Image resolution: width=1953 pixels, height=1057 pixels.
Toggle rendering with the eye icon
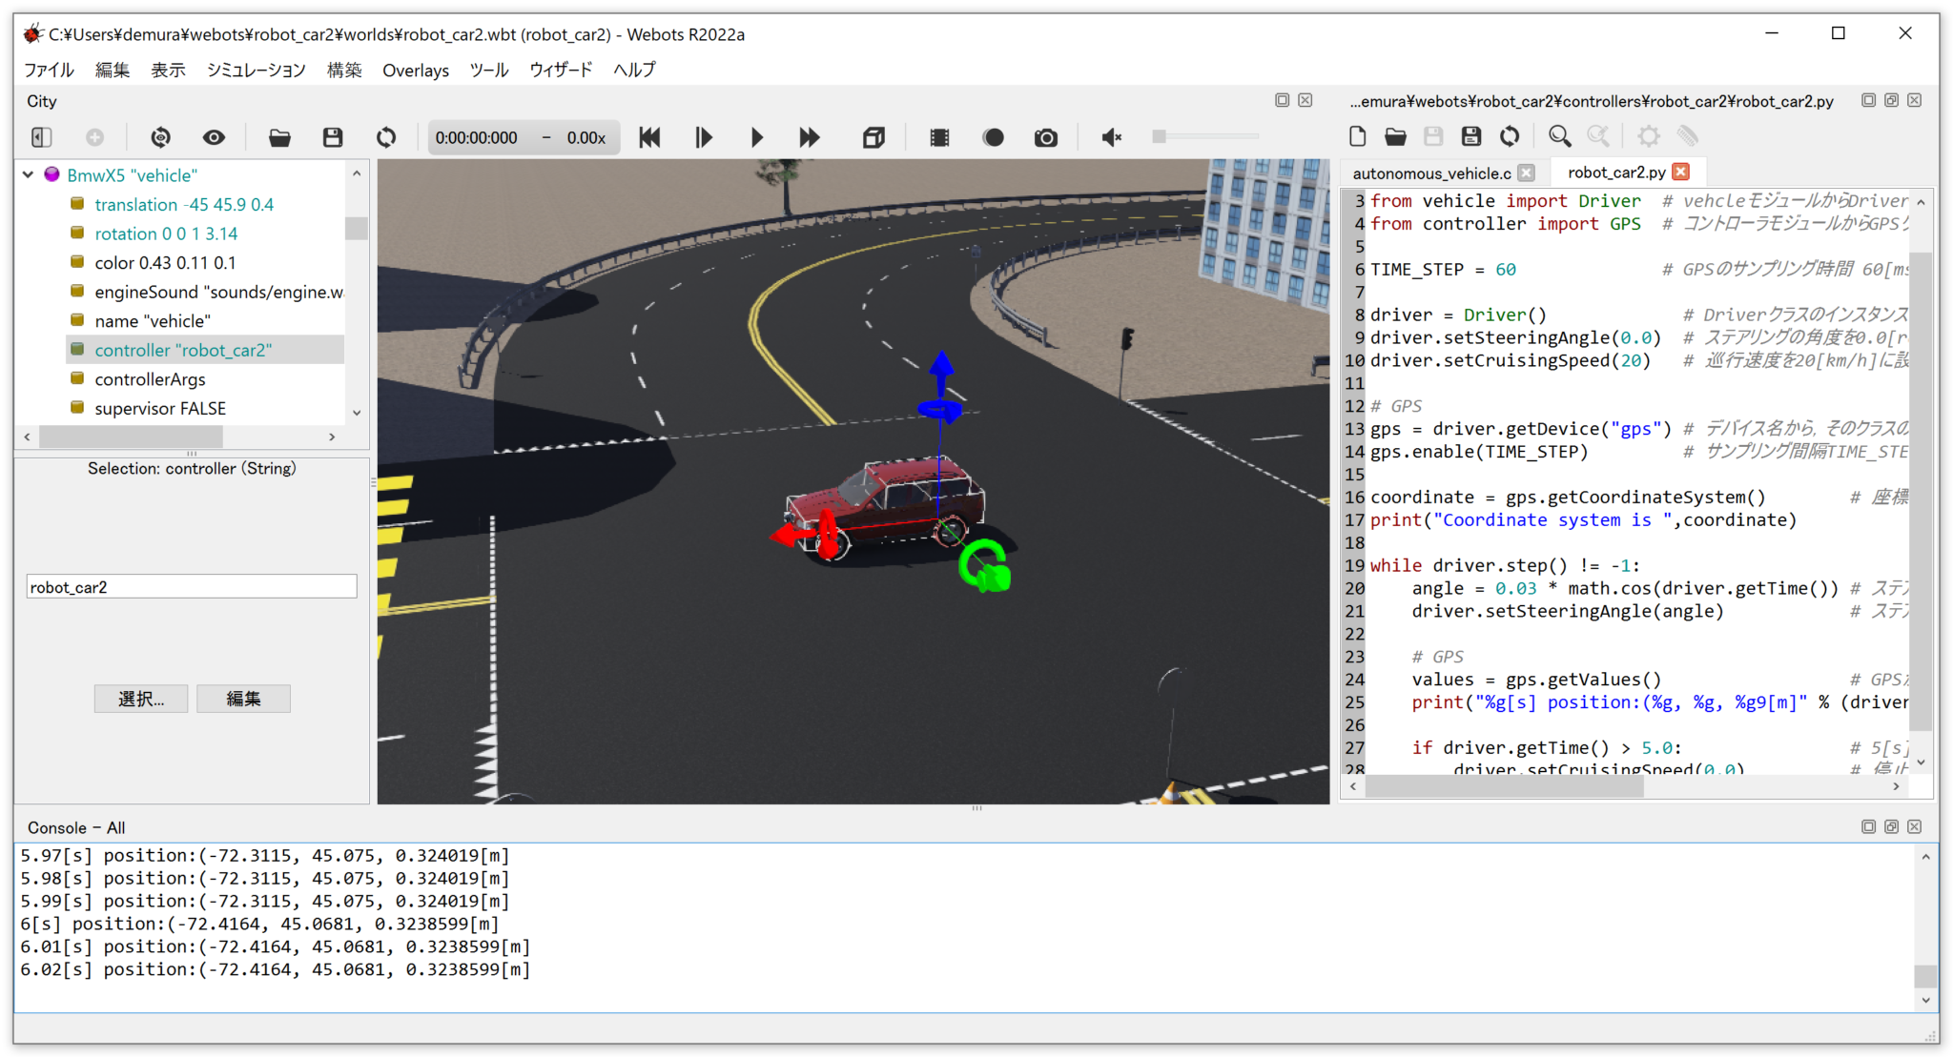(214, 137)
